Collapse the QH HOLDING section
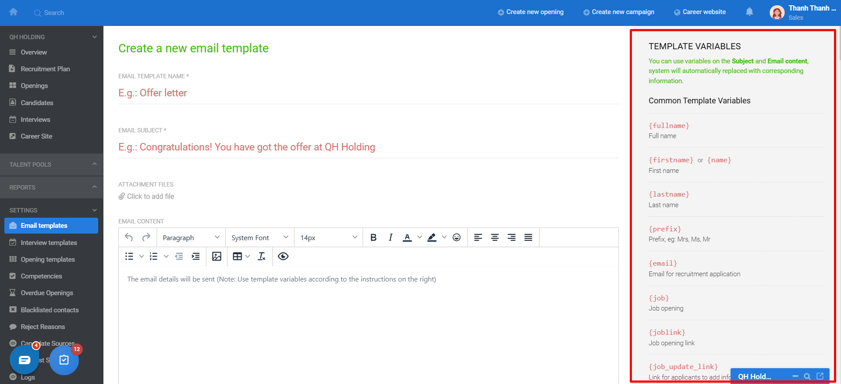The height and width of the screenshot is (384, 841). [x=94, y=37]
